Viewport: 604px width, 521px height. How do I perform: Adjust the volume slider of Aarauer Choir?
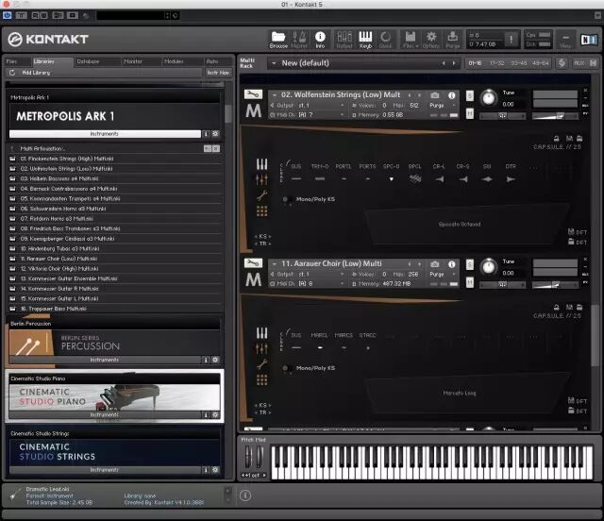click(555, 285)
